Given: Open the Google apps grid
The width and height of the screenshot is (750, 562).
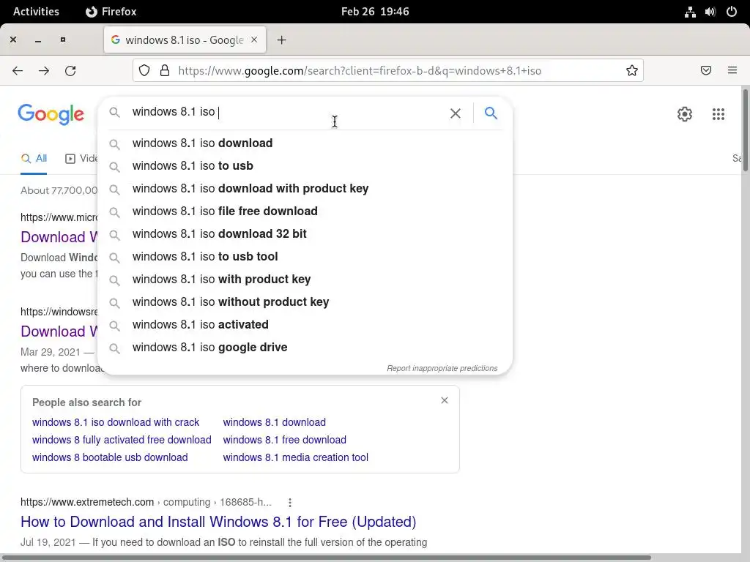Looking at the screenshot, I should [x=718, y=113].
